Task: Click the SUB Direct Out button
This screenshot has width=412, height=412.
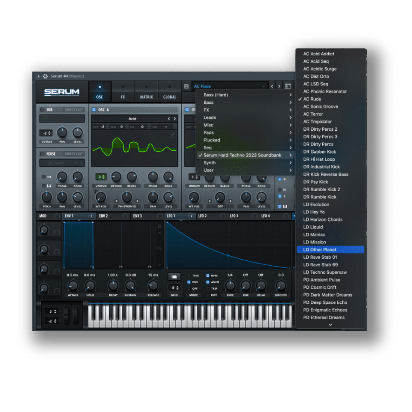Action: [x=74, y=110]
